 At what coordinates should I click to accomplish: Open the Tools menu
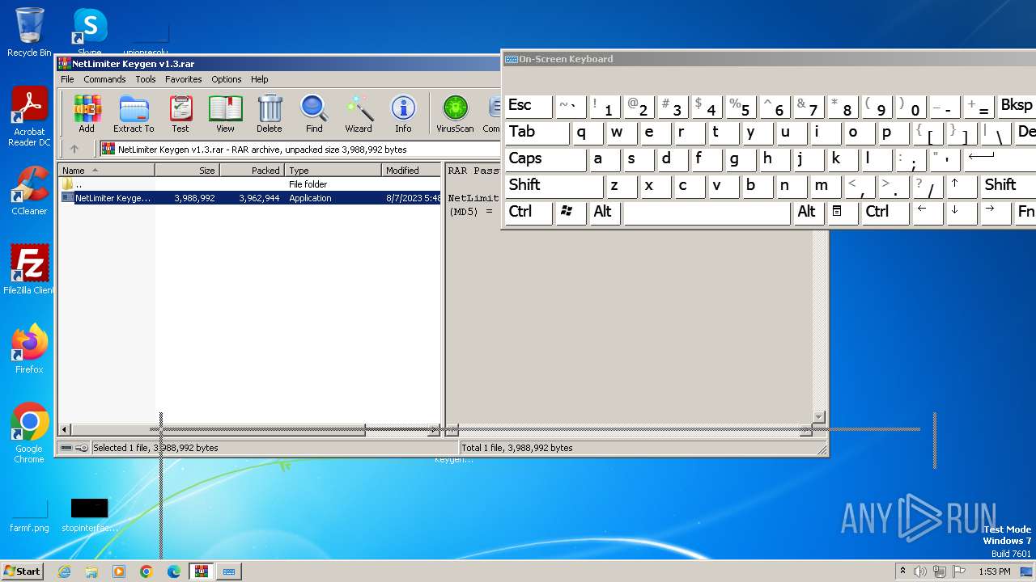146,79
